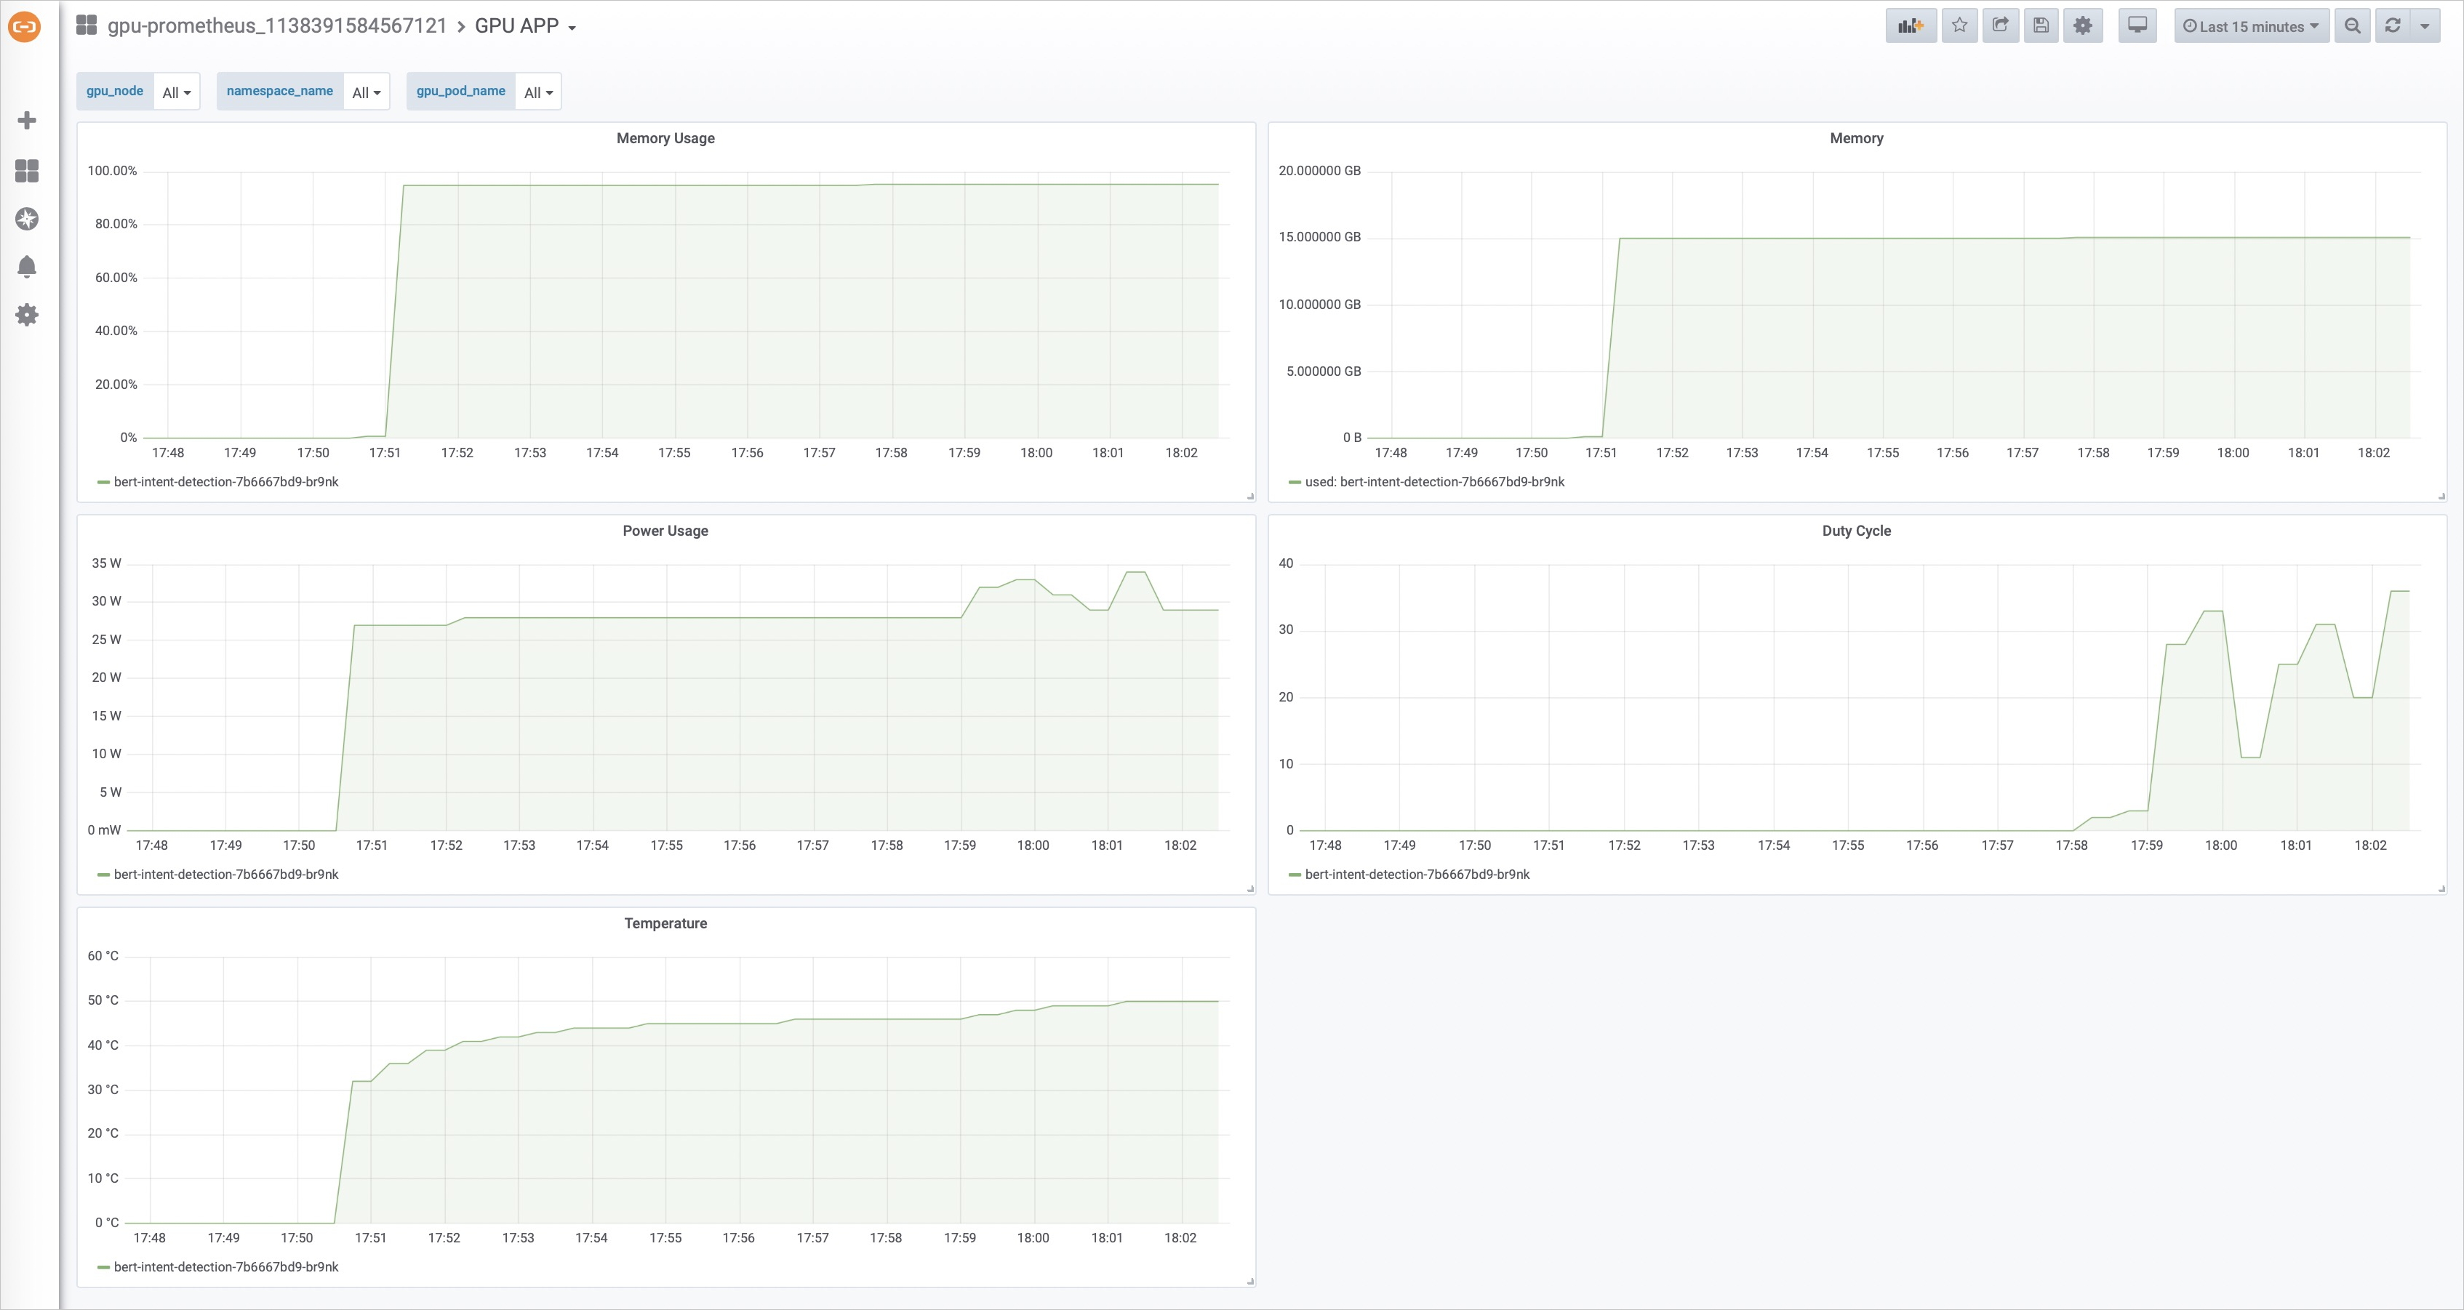Open the Create plus menu in sidebar
Screen dimensions: 2464x1310
click(x=27, y=121)
